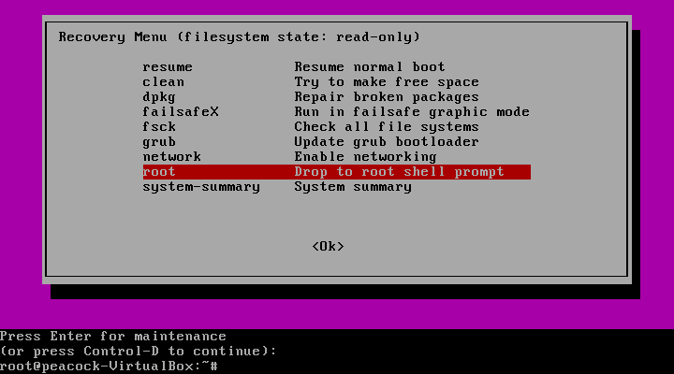Click the highlighted root entry
This screenshot has height=374, width=674.
coord(337,172)
